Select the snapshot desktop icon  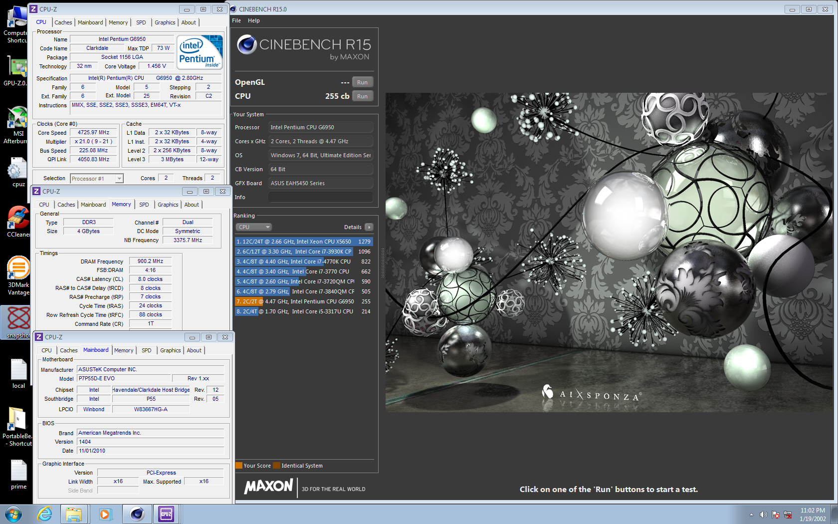tap(18, 323)
